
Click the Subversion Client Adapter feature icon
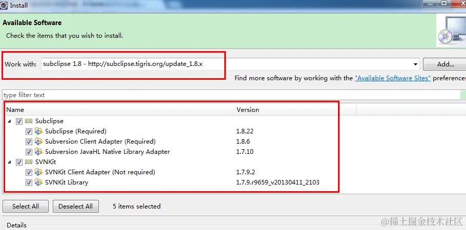[38, 141]
